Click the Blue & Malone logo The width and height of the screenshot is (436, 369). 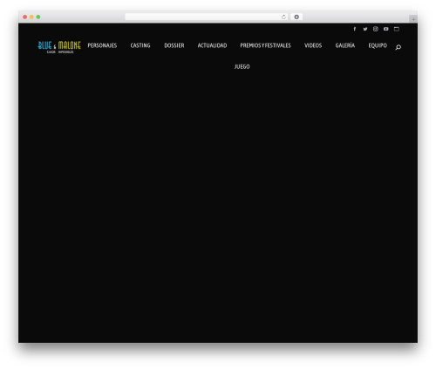pos(59,47)
